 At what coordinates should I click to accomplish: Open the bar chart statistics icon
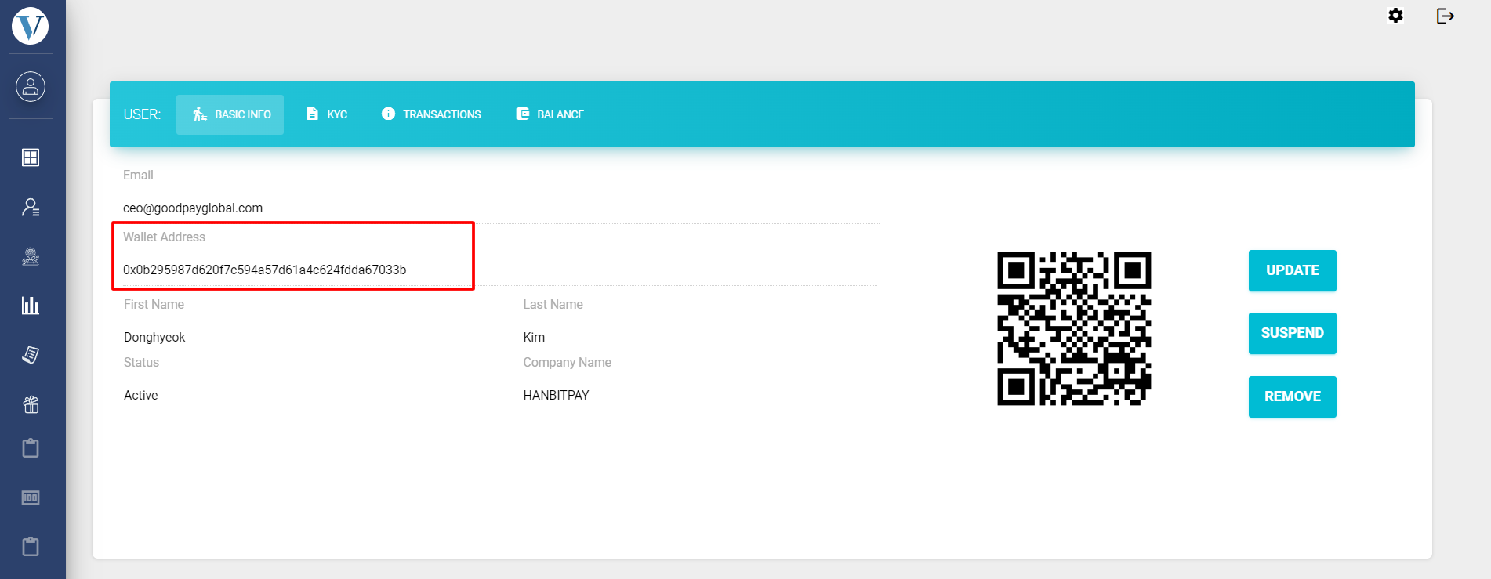(x=31, y=306)
